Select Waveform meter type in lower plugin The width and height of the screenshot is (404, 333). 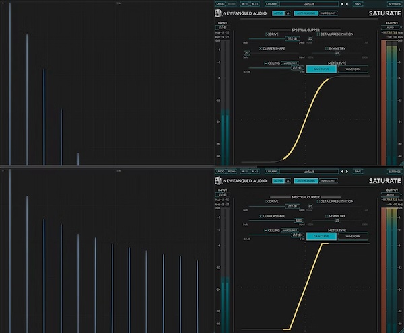353,237
